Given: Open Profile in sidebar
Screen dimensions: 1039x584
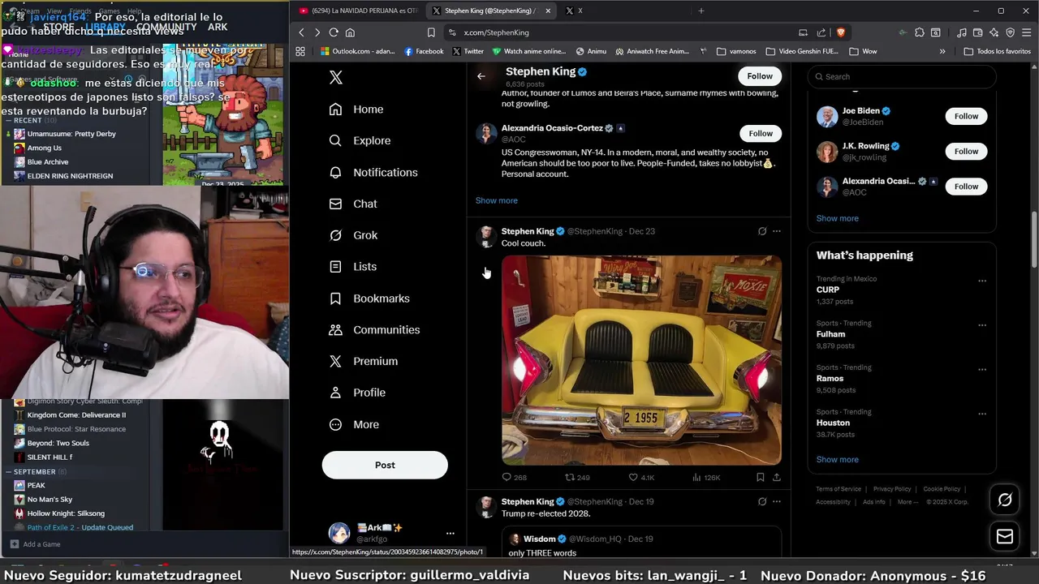Looking at the screenshot, I should [357, 393].
